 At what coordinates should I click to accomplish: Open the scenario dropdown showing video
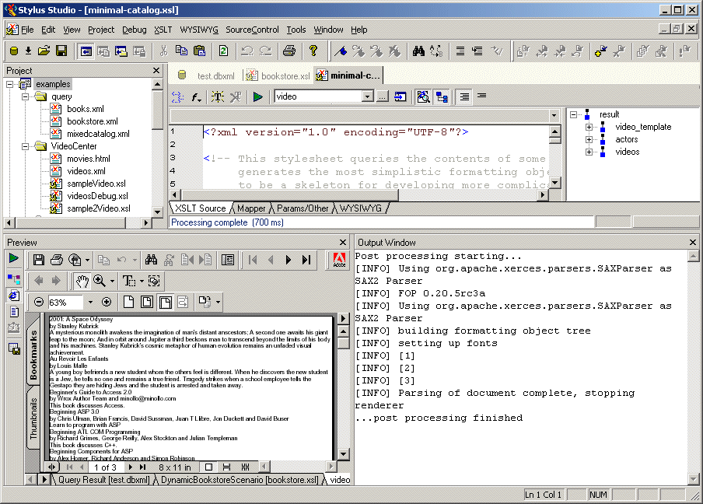[x=368, y=96]
